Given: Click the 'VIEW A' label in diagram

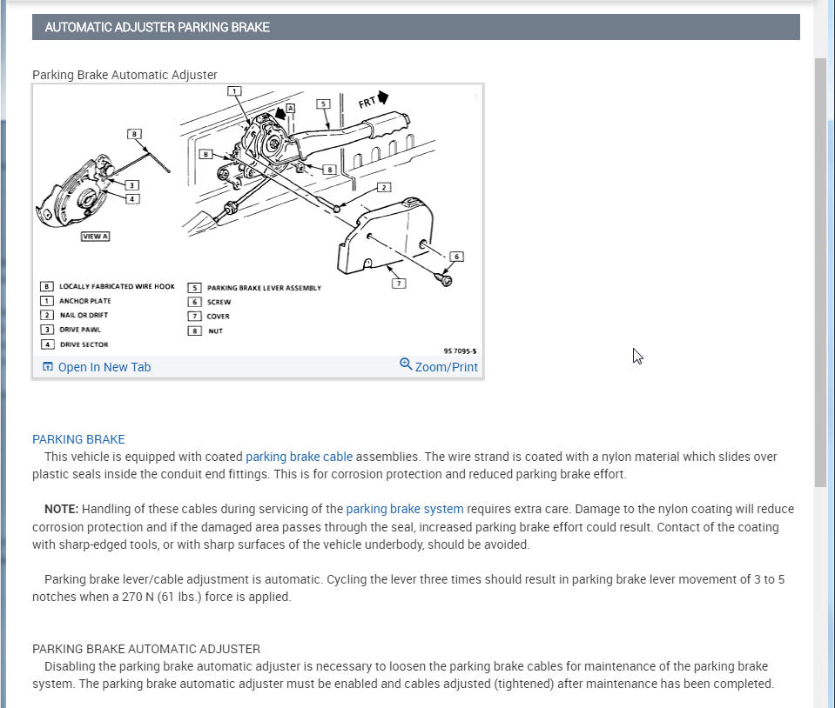Looking at the screenshot, I should (x=95, y=237).
